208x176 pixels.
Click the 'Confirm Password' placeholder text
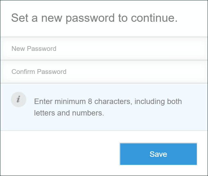(x=39, y=72)
